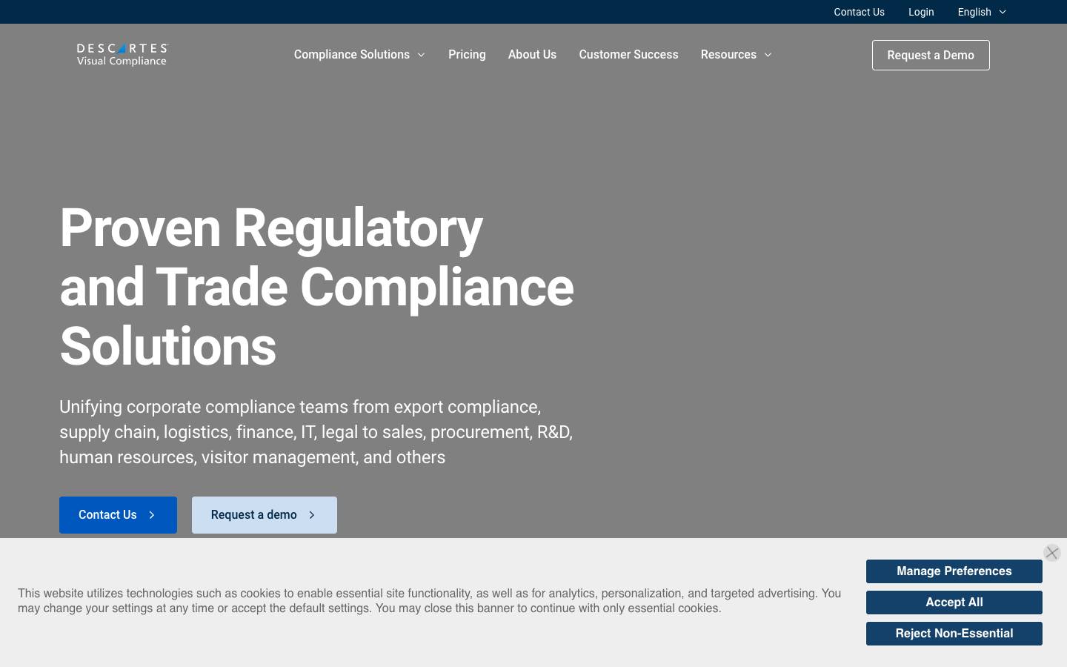The height and width of the screenshot is (667, 1067).
Task: Open the Login link
Action: point(921,12)
